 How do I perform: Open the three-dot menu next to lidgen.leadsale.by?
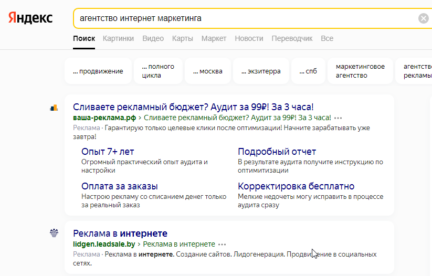point(222,245)
